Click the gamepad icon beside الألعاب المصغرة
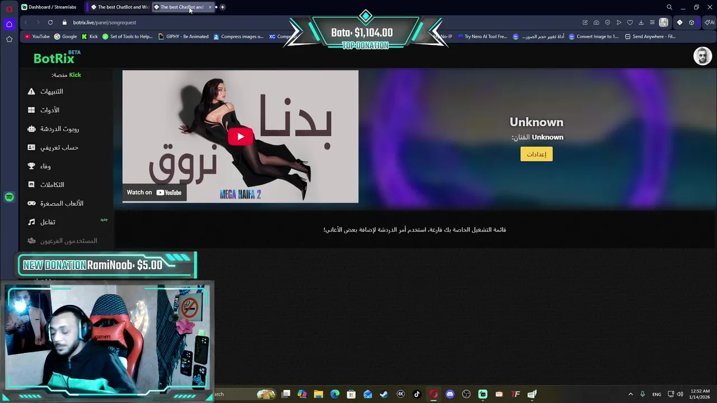The height and width of the screenshot is (403, 717). pos(31,203)
